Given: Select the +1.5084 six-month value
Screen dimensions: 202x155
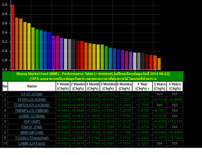Looking at the screenshot, I should point(124,94).
